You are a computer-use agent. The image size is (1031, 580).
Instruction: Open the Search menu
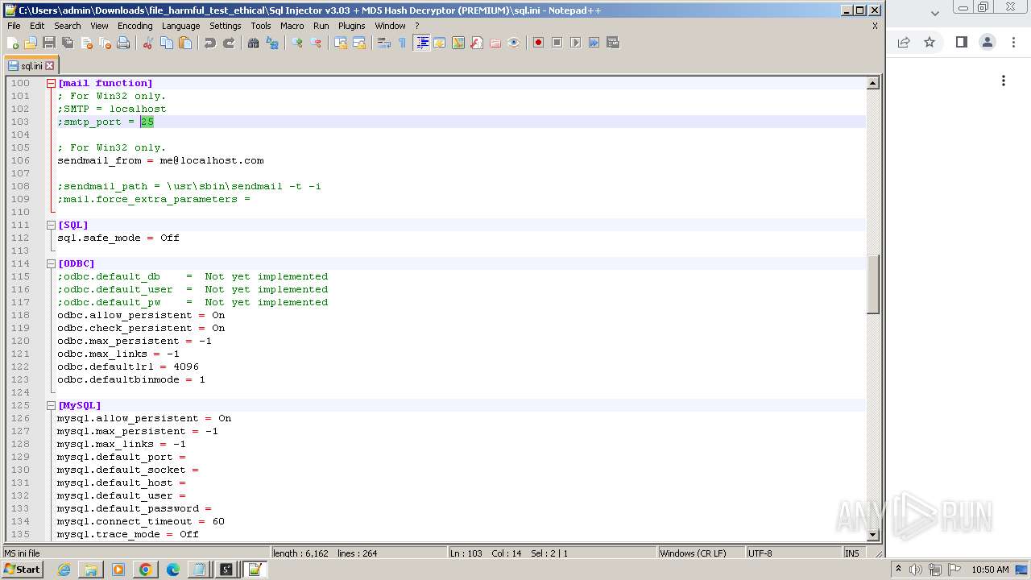click(68, 26)
